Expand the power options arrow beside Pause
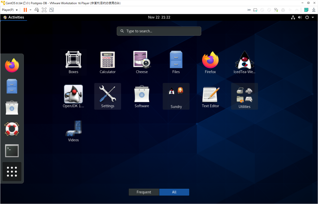This screenshot has width=318, height=204. [x=30, y=10]
